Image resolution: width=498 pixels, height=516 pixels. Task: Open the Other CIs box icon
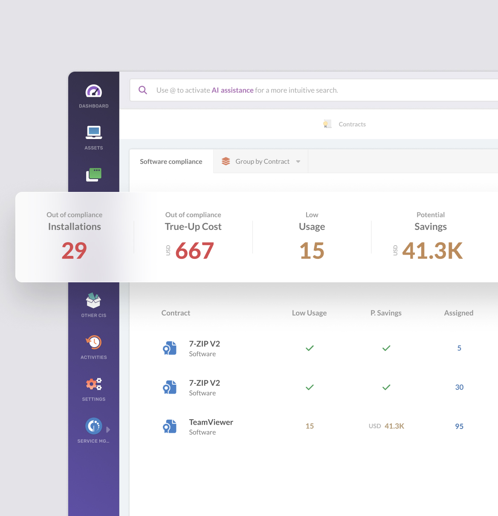click(x=93, y=301)
